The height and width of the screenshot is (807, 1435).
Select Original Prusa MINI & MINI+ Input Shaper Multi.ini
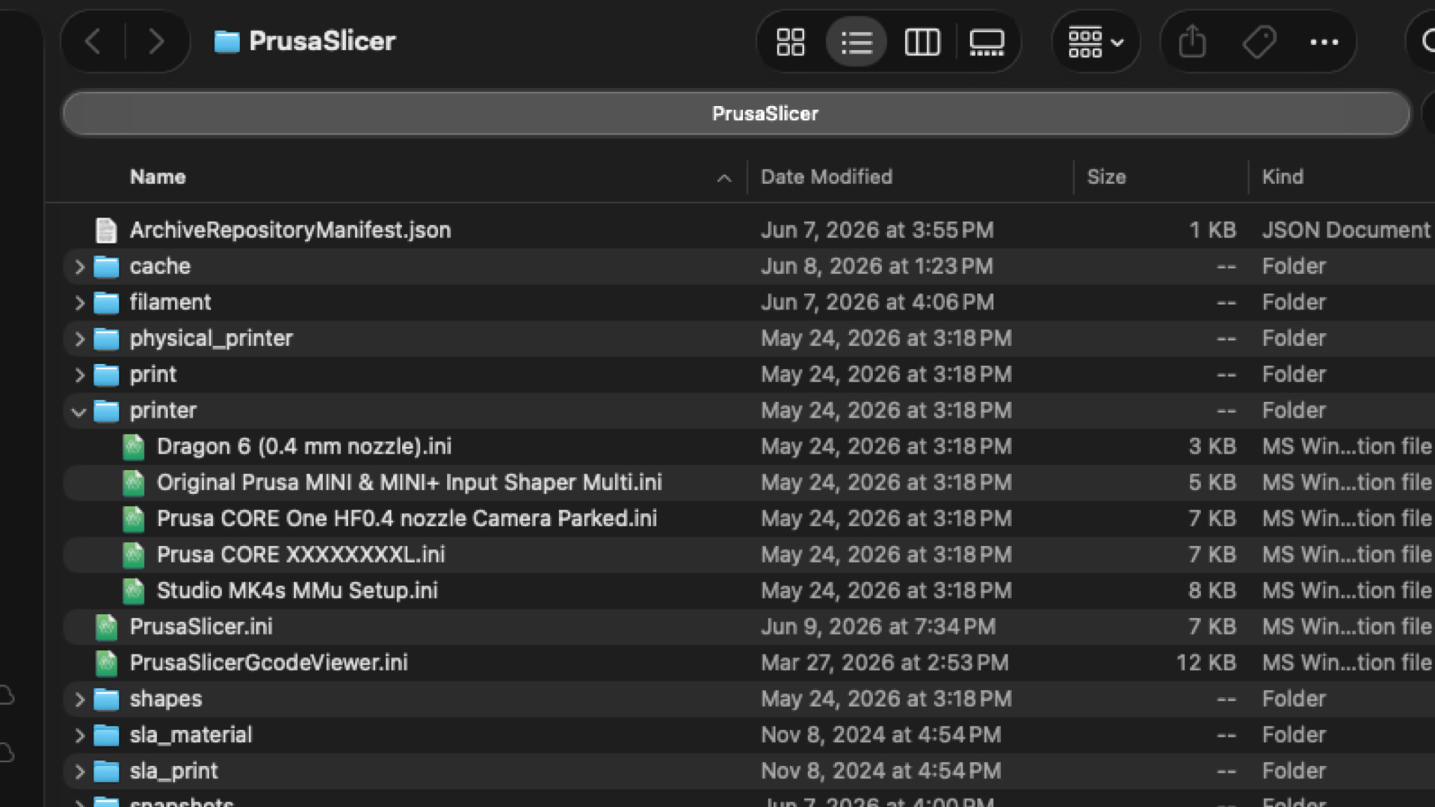coord(410,482)
